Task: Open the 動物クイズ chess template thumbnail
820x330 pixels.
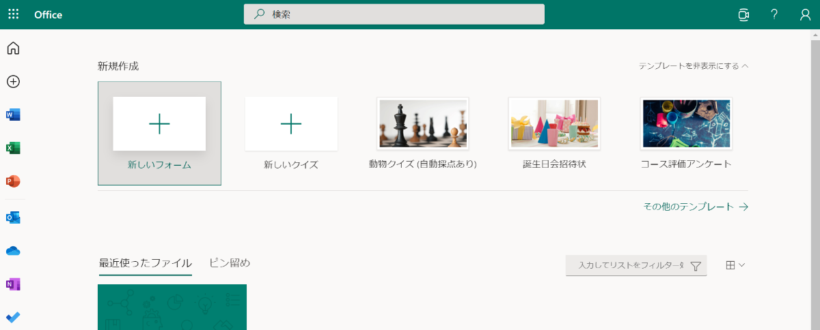Action: [x=423, y=123]
